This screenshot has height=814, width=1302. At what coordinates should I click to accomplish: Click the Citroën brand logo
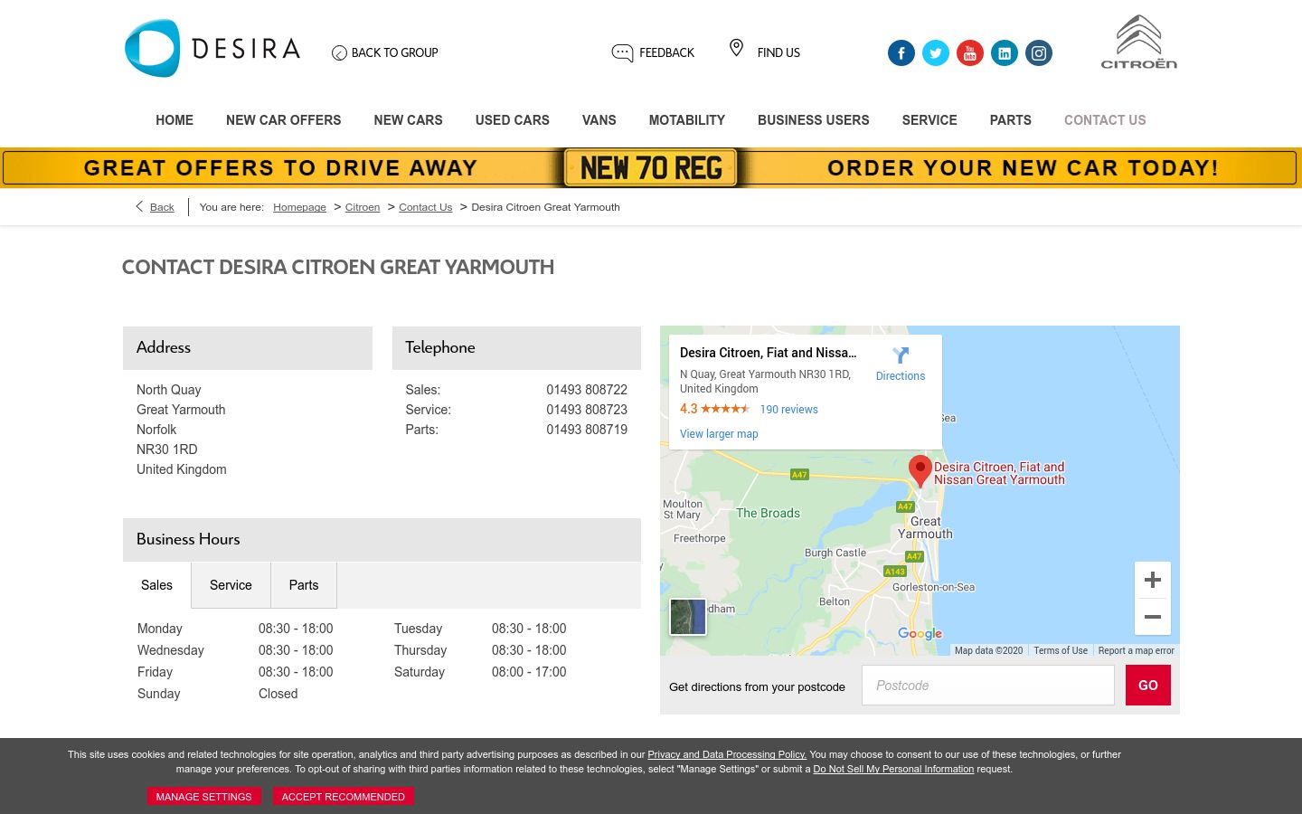(x=1138, y=42)
